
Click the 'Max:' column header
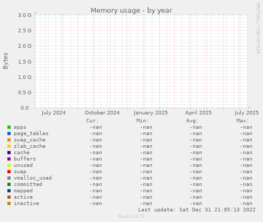point(242,121)
